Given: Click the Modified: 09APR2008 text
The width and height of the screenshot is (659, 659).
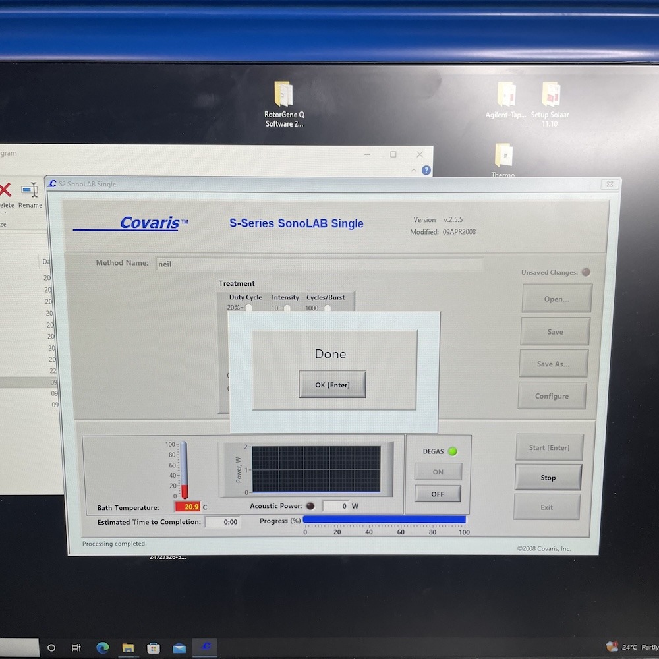Looking at the screenshot, I should coord(443,232).
